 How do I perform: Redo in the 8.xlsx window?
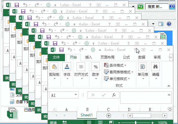click(x=81, y=50)
